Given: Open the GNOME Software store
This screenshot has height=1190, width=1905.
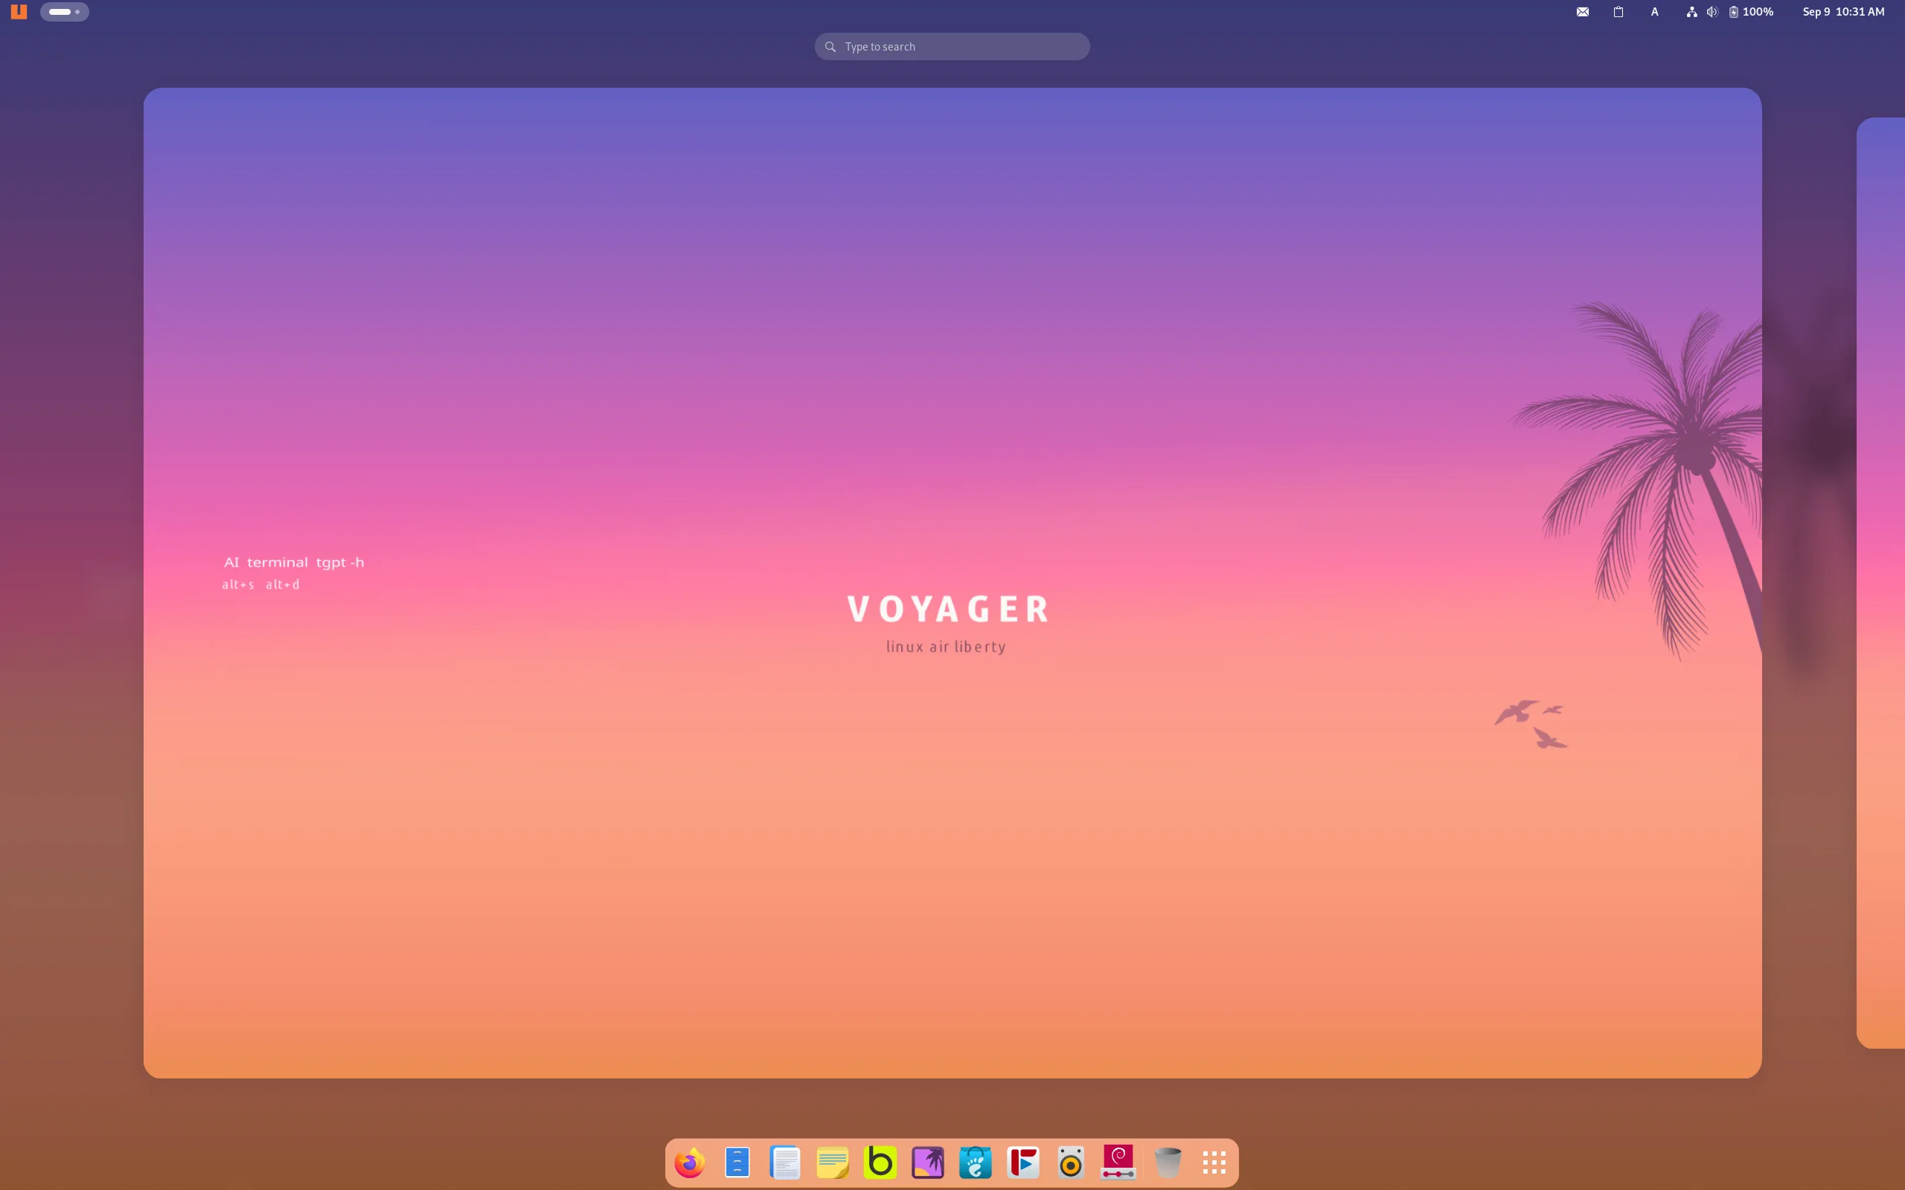Looking at the screenshot, I should click(976, 1162).
